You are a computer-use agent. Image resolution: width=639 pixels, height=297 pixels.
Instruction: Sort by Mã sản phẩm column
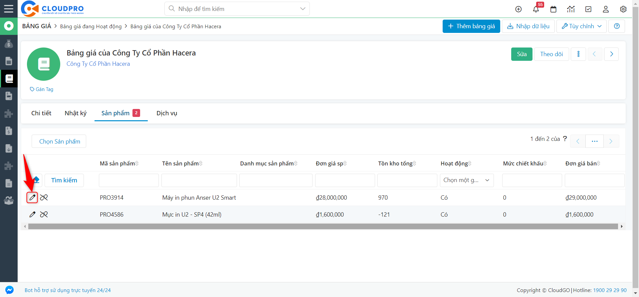(137, 163)
